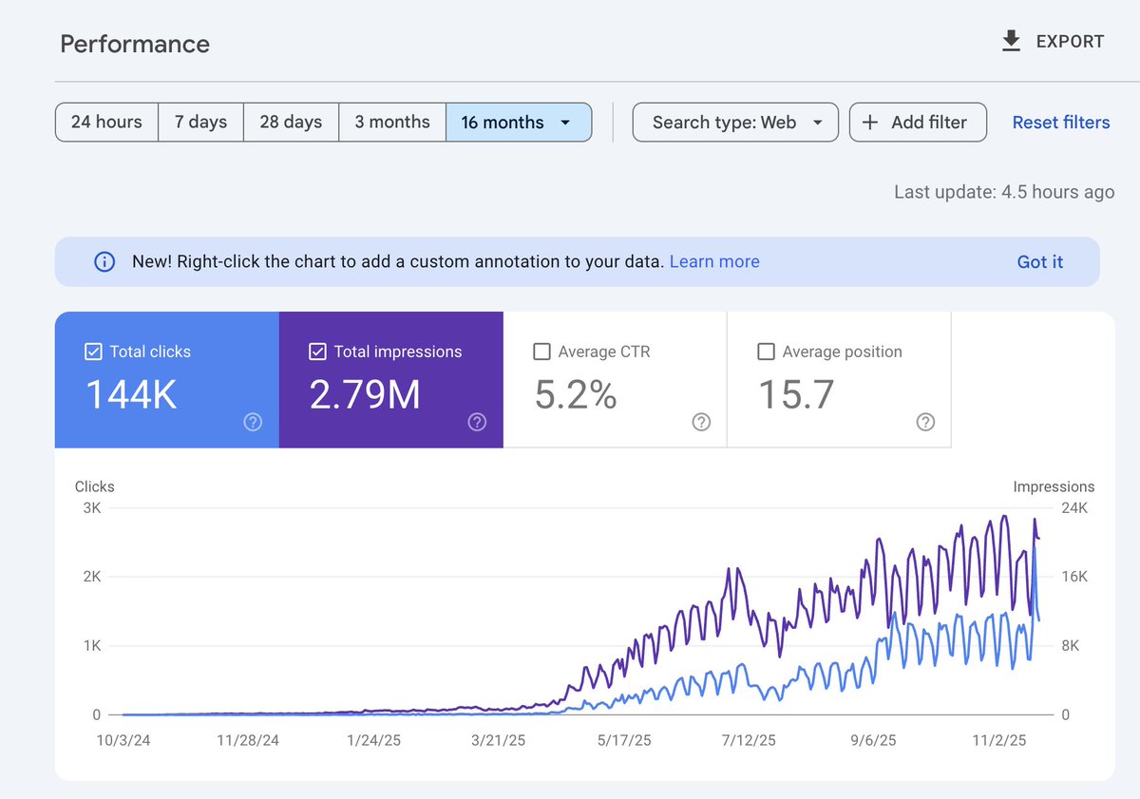Click the 7/12/25 axis date label
This screenshot has height=799, width=1140.
[749, 740]
